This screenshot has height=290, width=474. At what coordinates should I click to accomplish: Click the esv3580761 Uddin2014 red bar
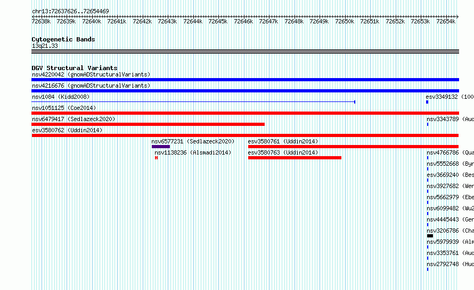tap(354, 147)
